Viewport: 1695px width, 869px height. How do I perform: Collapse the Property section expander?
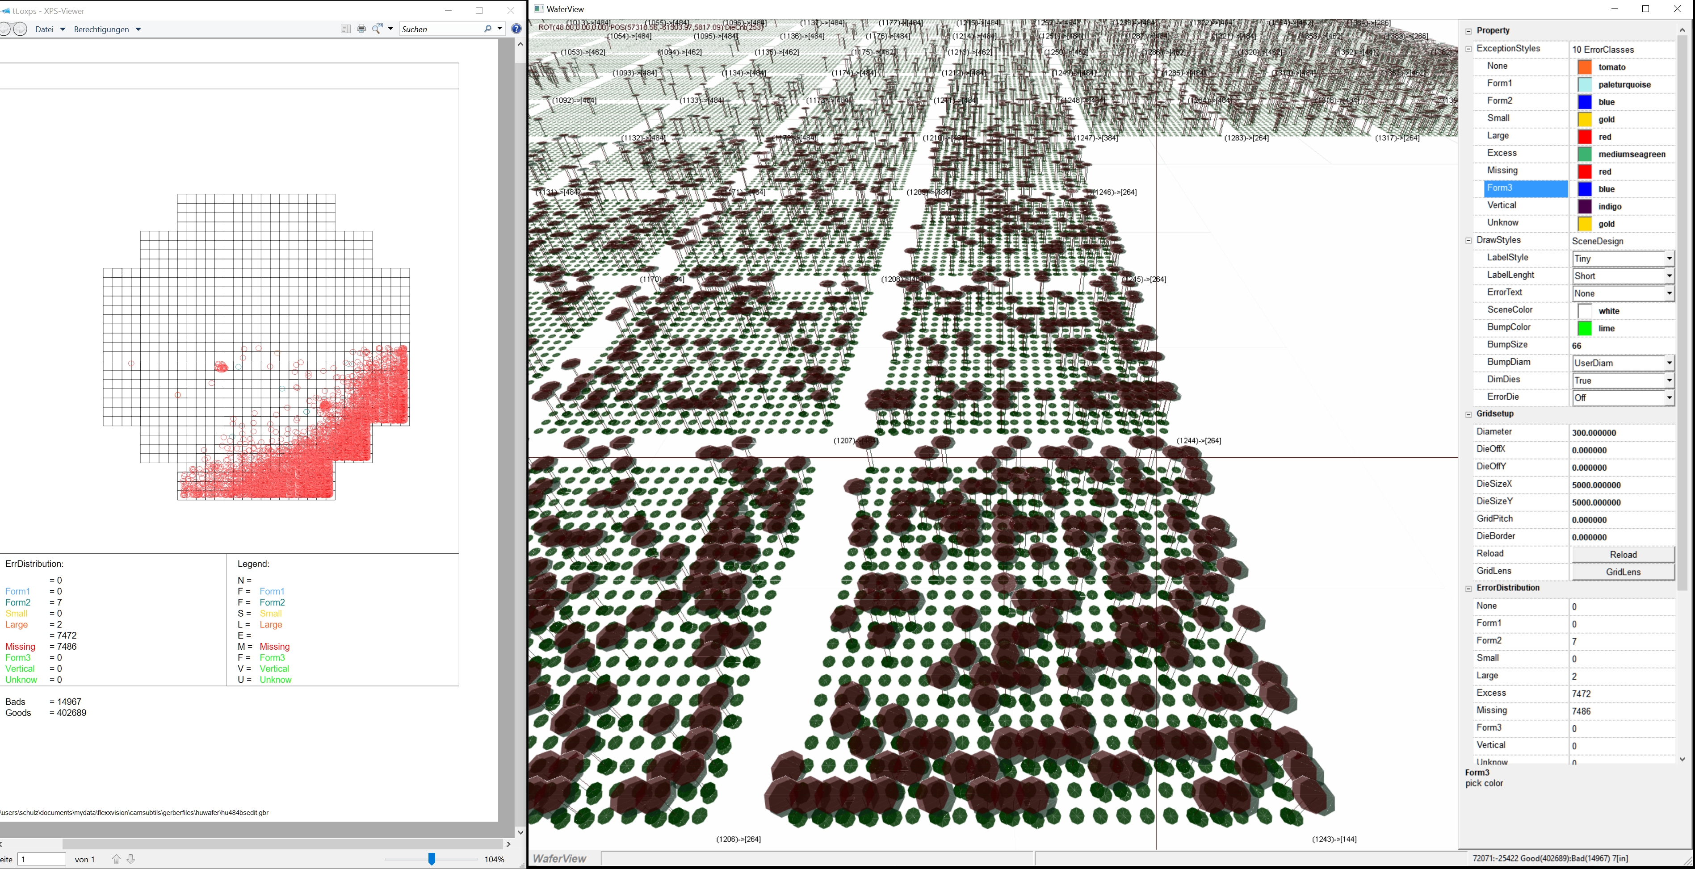(x=1468, y=31)
